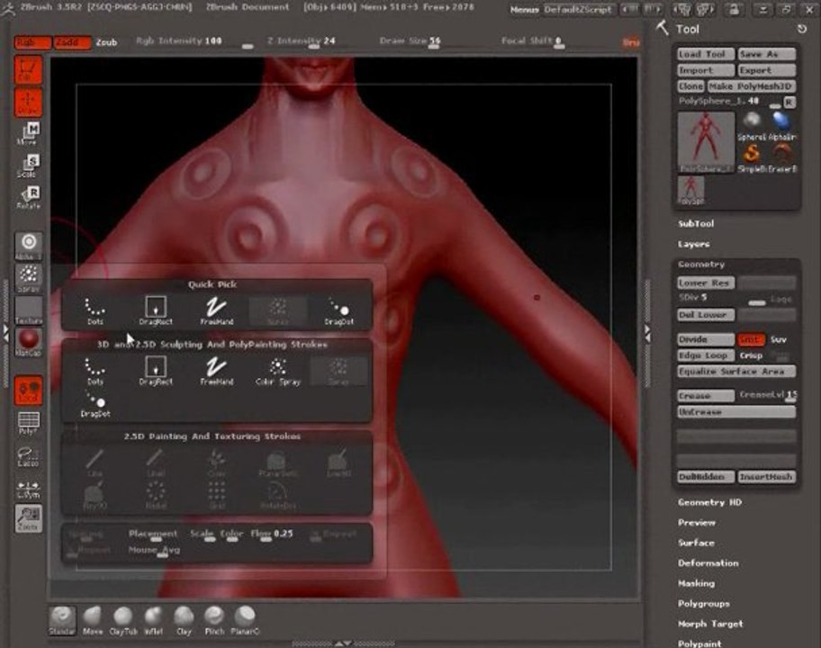Expand the SubTool sub-palette
Screen dimensions: 821x648
coord(695,223)
